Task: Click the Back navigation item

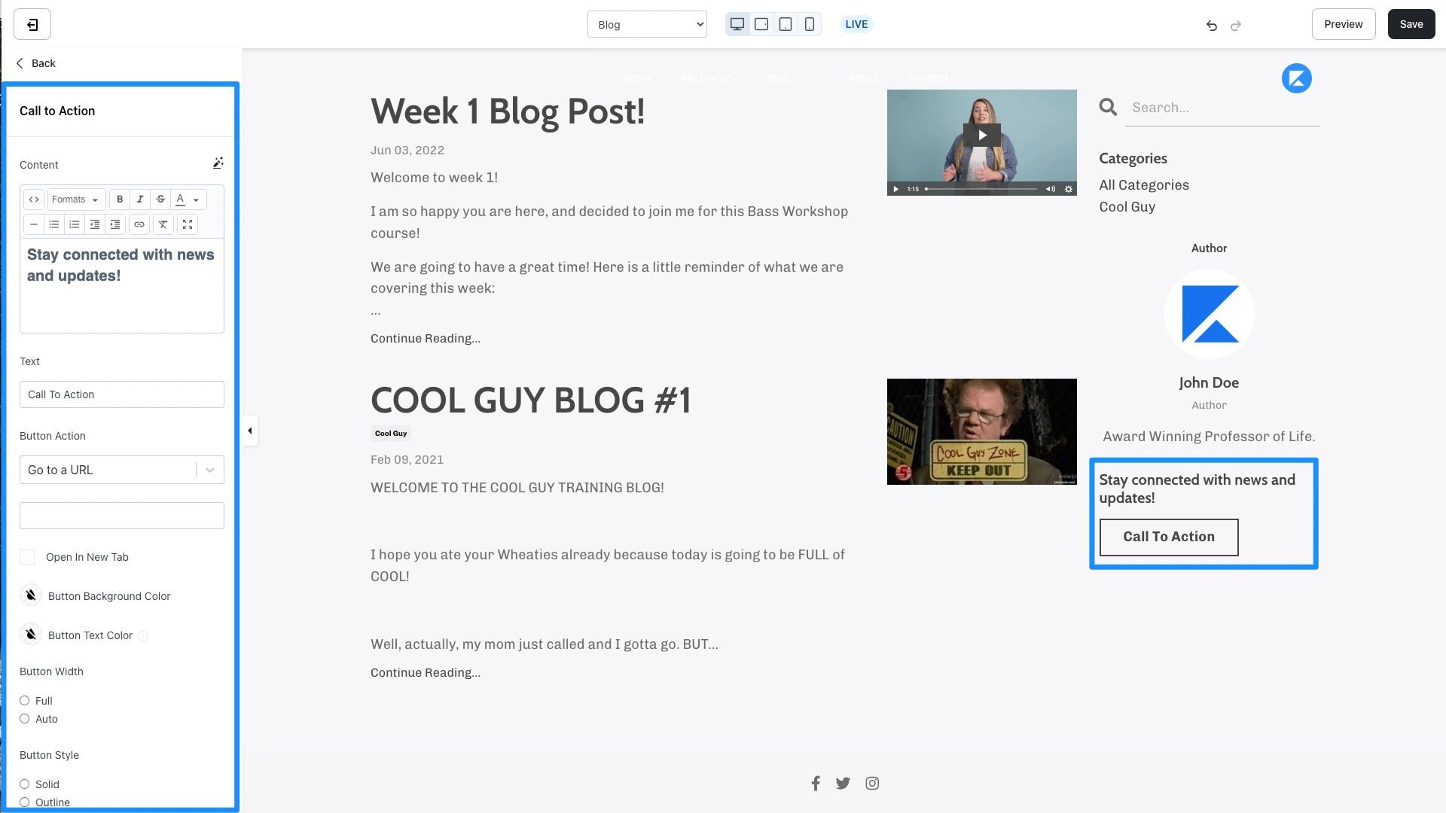Action: point(35,63)
